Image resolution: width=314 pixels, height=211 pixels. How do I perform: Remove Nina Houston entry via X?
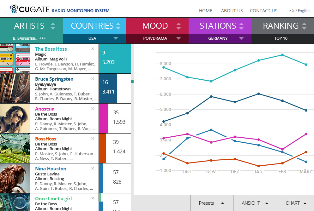(x=93, y=168)
